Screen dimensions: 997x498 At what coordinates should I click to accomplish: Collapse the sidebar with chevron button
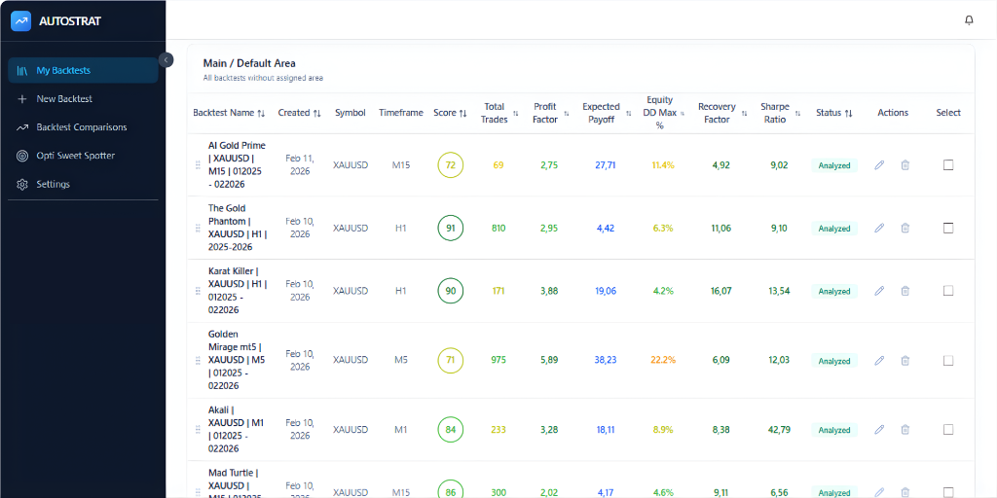point(166,59)
